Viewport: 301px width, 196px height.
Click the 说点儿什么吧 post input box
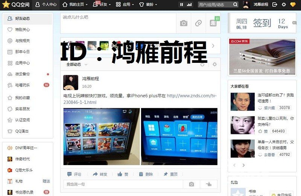coord(118,23)
